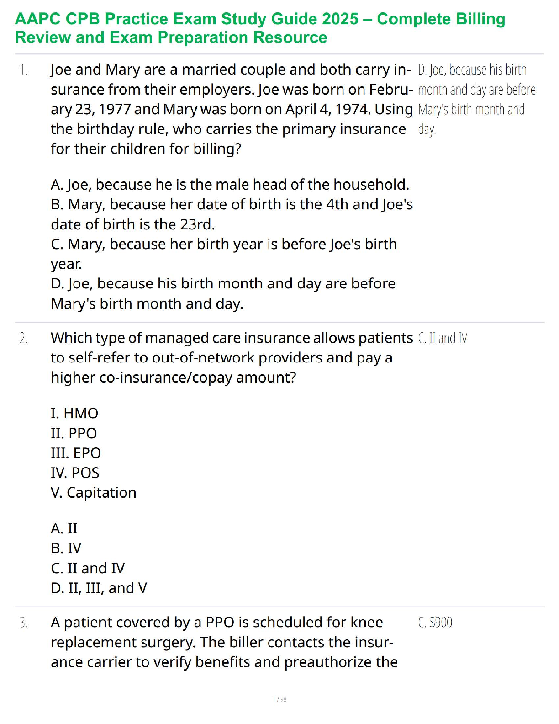559x724 pixels.
Task: Select option B mentioning the 4th and 23rd
Action: [x=232, y=214]
